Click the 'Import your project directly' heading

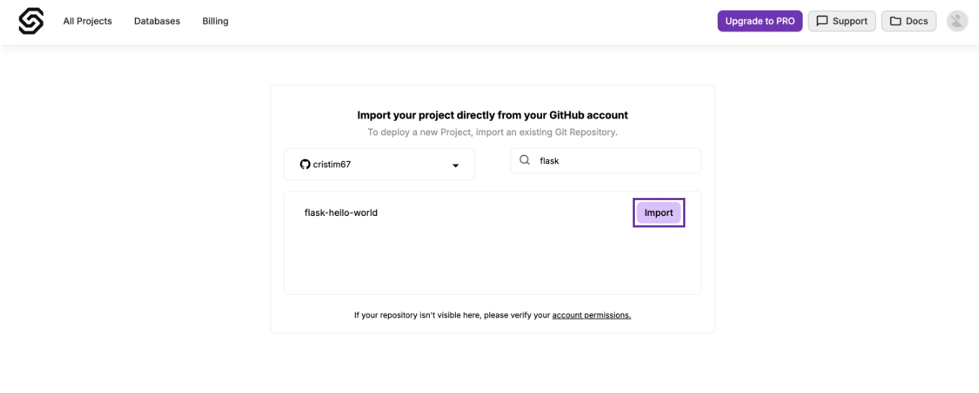coord(492,115)
